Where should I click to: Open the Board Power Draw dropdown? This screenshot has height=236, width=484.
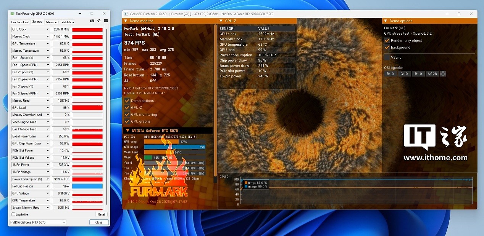[x=48, y=136]
